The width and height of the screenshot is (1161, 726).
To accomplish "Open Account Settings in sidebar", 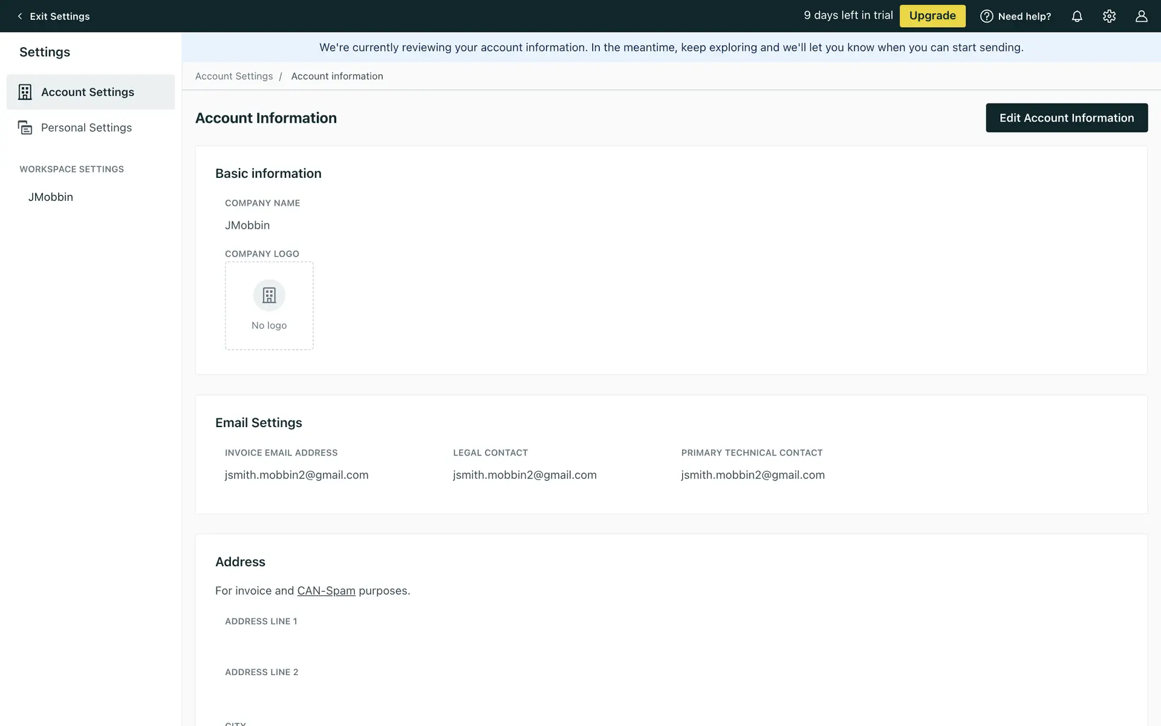I will point(88,92).
